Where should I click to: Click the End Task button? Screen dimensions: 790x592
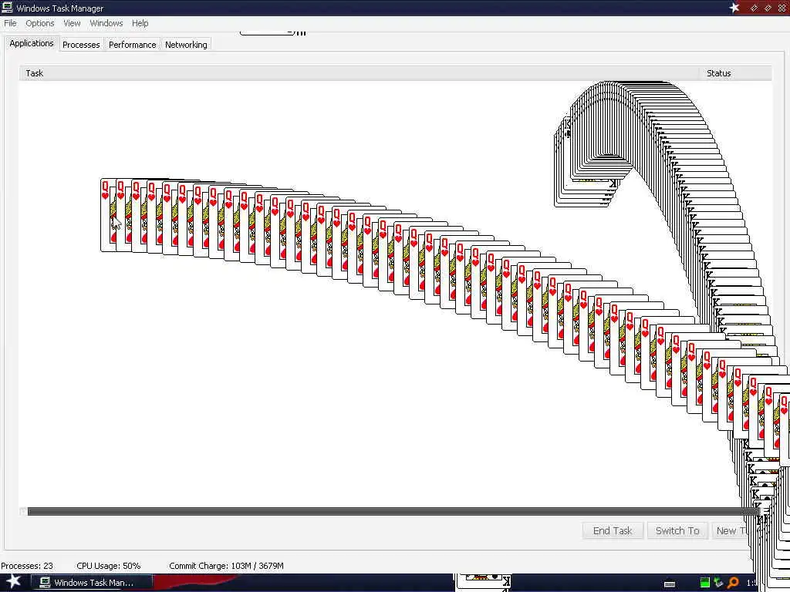(x=612, y=530)
